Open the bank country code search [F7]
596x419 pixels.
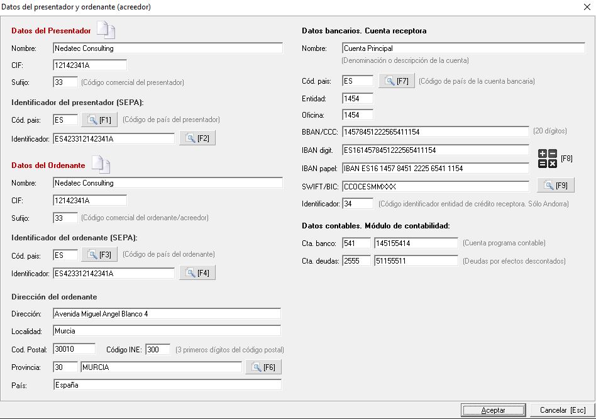click(396, 81)
